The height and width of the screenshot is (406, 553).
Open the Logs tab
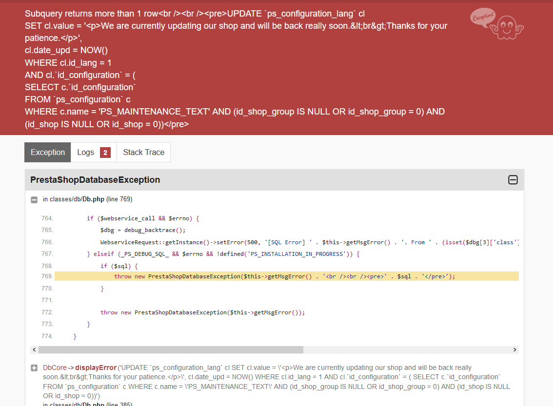94,152
